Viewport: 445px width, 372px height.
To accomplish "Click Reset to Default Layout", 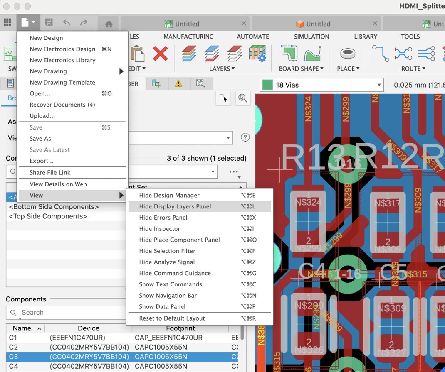I will 172,318.
